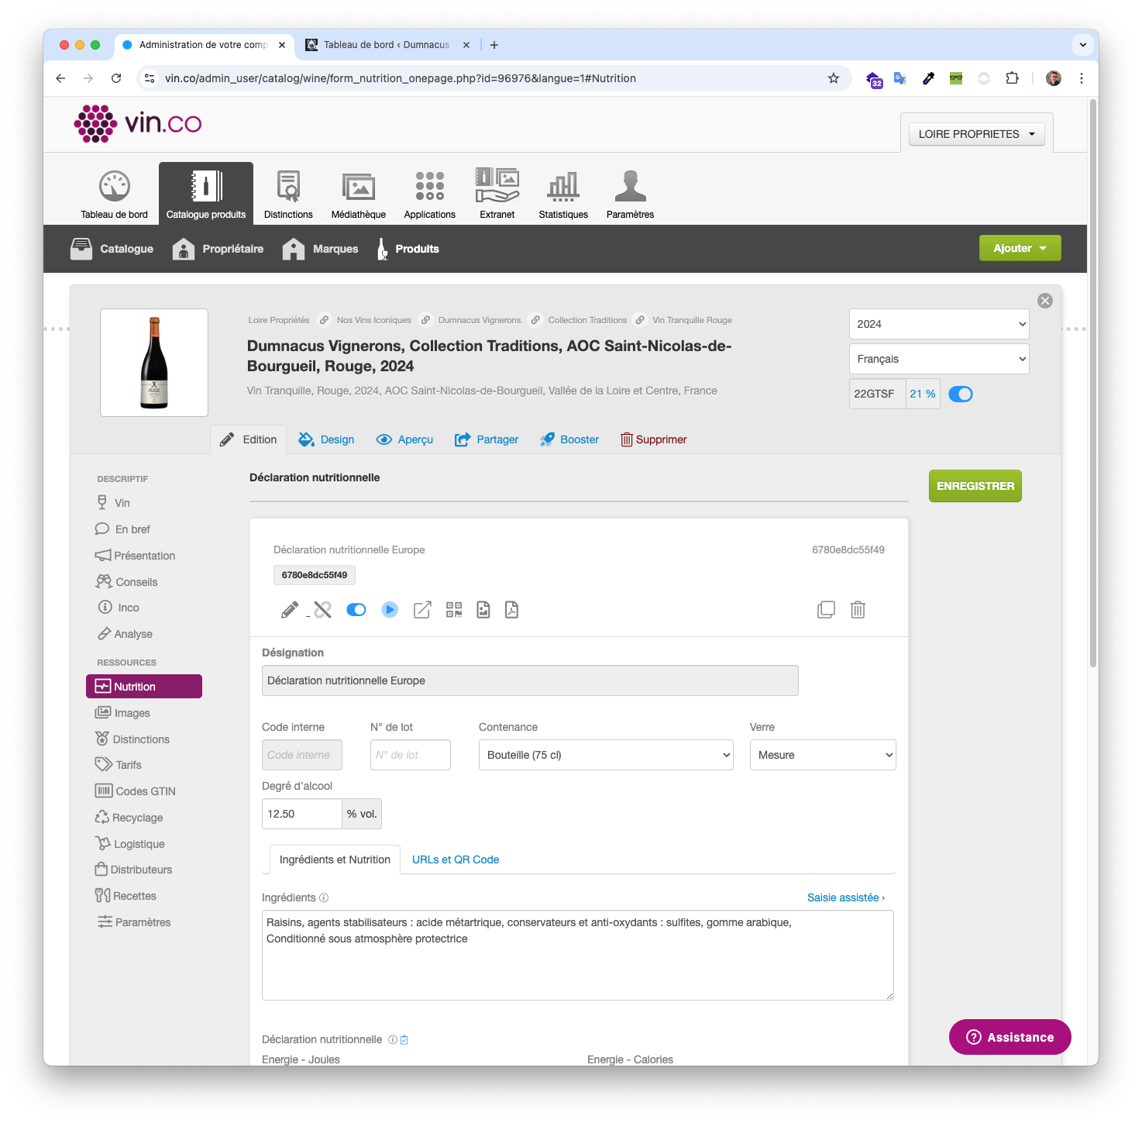Viewport: 1142px width, 1123px height.
Task: Select the Aperçu tab
Action: (x=404, y=439)
